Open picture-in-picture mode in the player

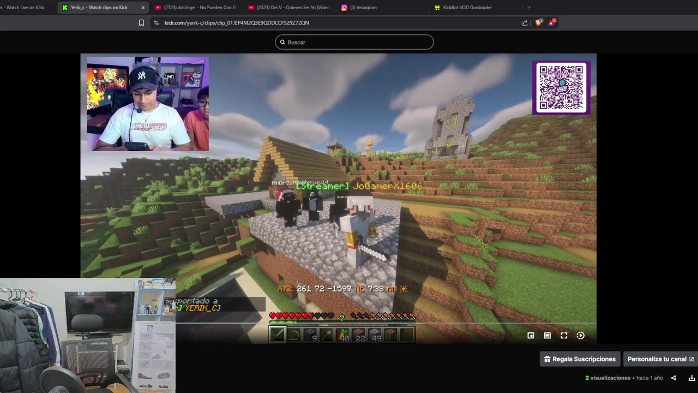click(531, 336)
